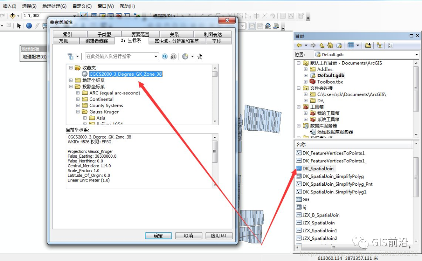This screenshot has width=422, height=261.
Task: Expand AddIns in Catalog tree
Action: coord(306,69)
